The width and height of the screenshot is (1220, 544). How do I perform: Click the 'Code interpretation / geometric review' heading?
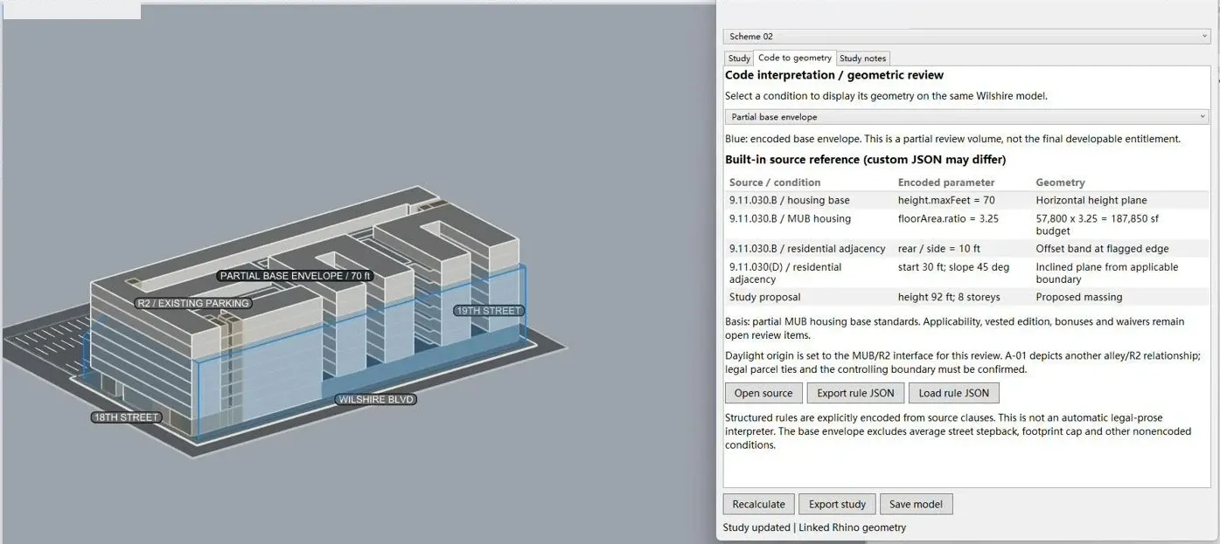tap(834, 75)
